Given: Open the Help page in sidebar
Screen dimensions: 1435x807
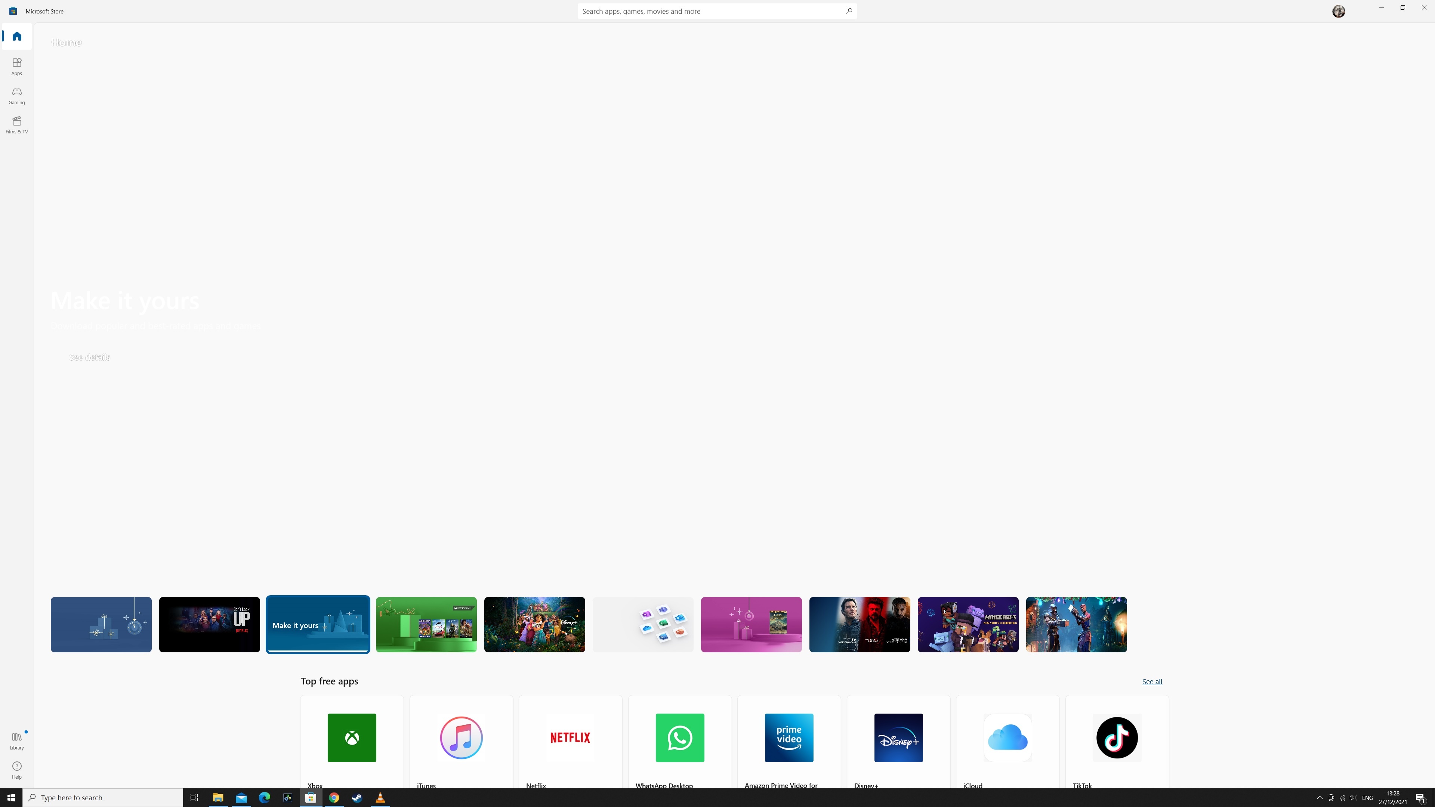Looking at the screenshot, I should (17, 770).
